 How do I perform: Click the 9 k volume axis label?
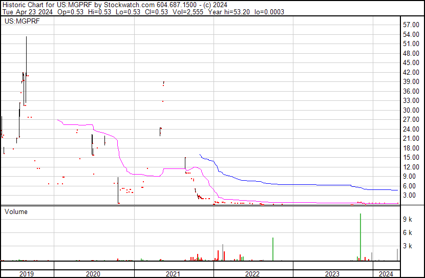(x=408, y=220)
